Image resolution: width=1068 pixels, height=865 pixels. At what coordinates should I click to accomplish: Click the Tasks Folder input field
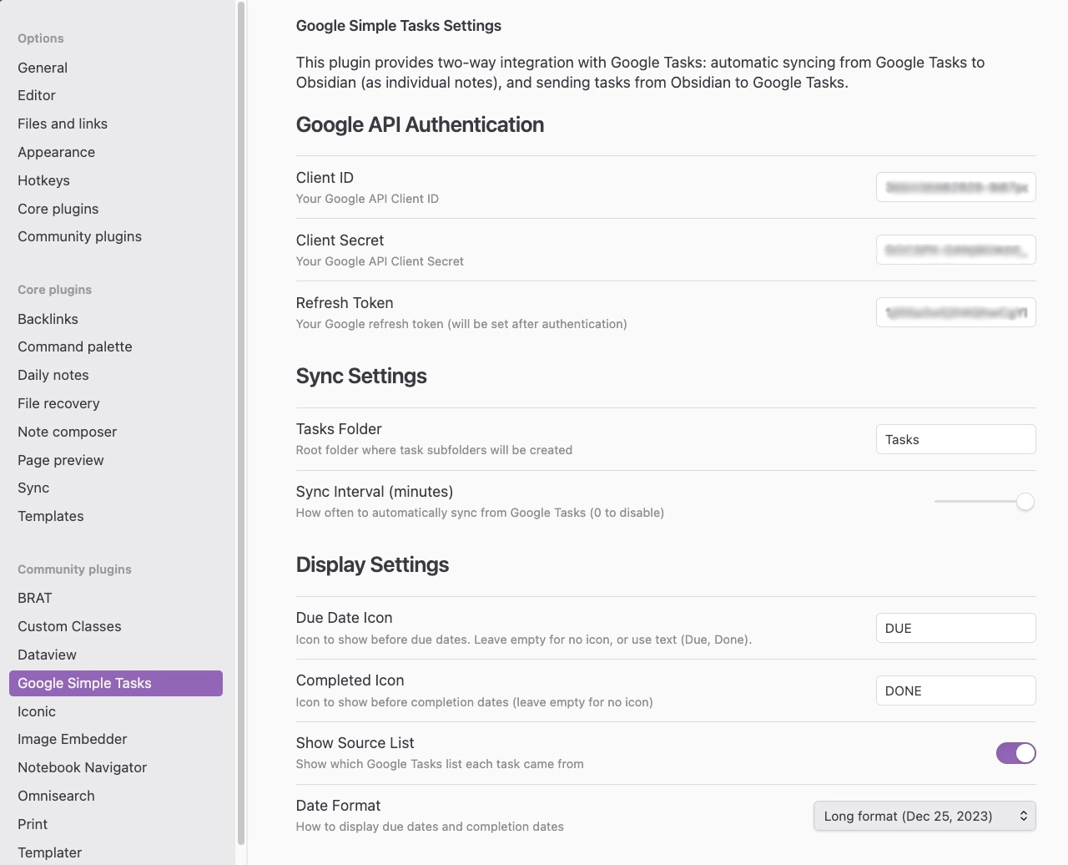click(x=955, y=439)
